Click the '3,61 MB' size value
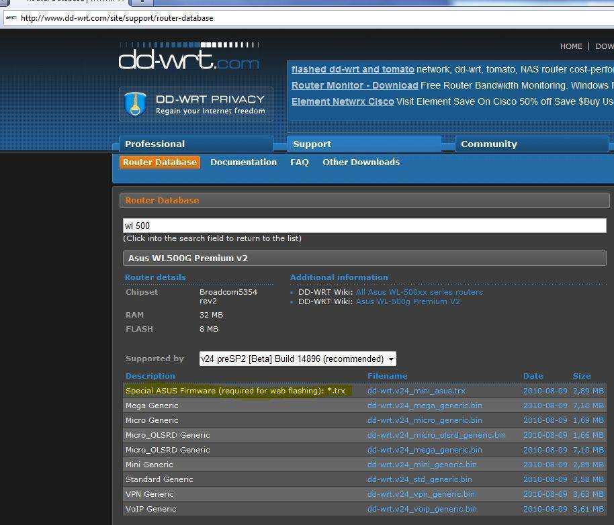This screenshot has height=525, width=614. point(588,509)
